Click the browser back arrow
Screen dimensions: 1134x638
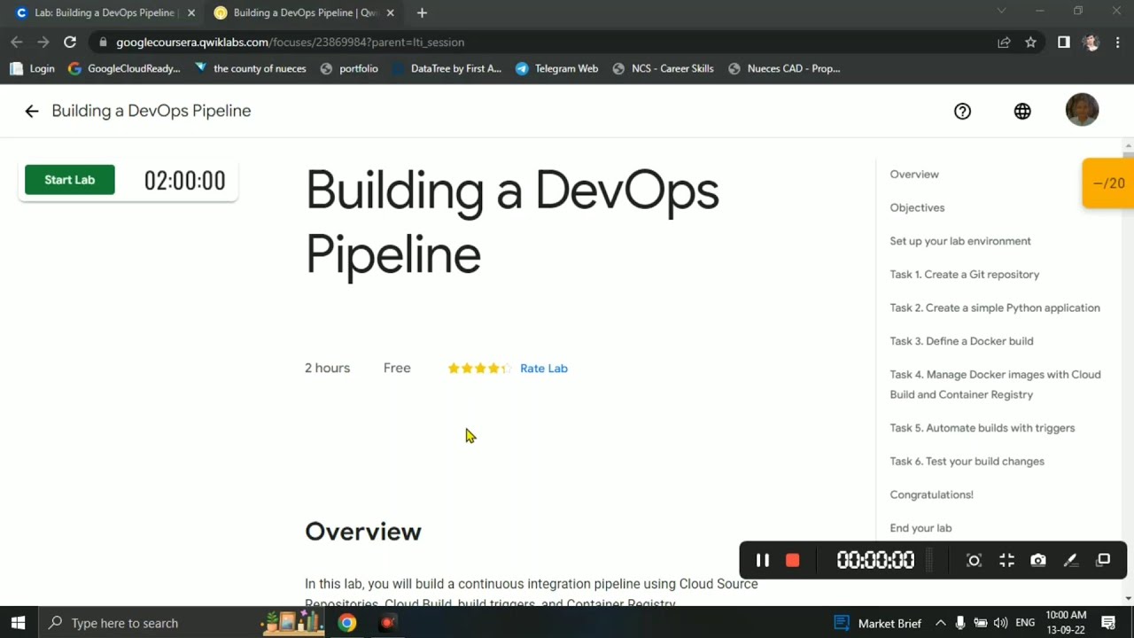(16, 42)
